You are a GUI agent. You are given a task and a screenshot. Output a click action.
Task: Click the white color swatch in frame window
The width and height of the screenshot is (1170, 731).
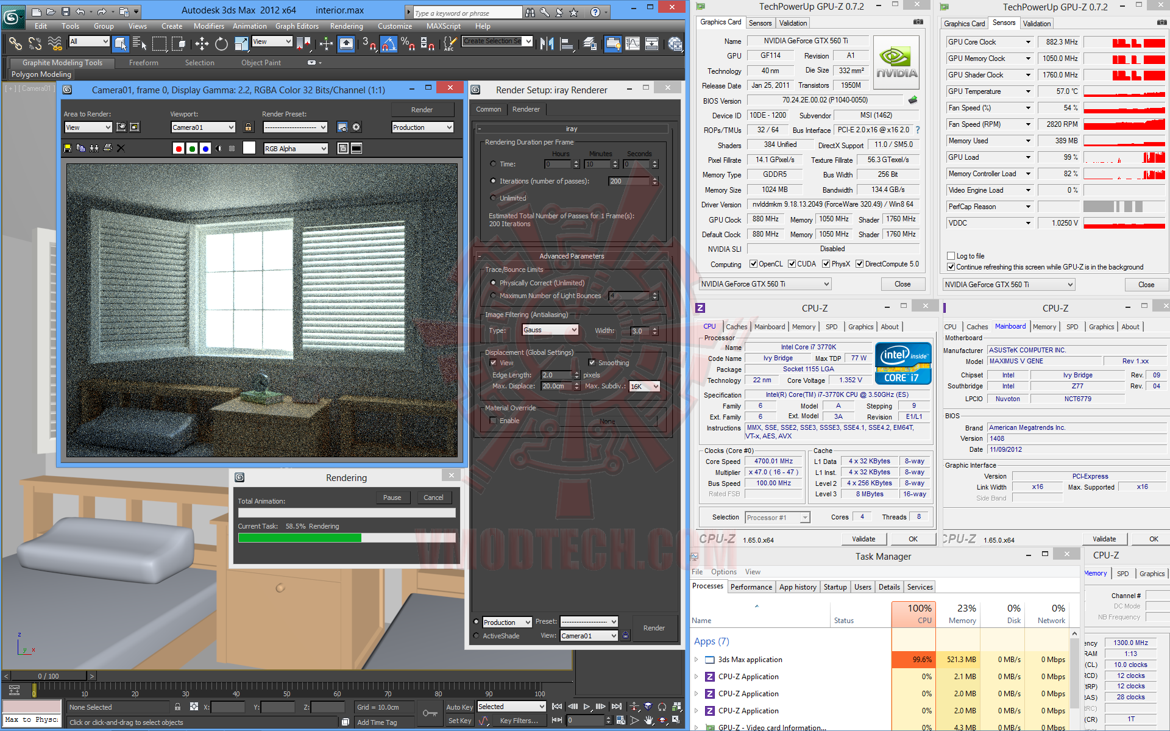tap(249, 148)
